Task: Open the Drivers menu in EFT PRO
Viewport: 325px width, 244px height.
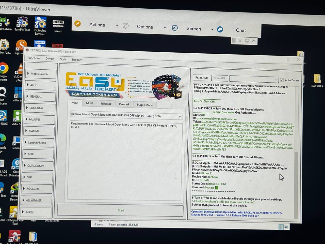Action: point(50,59)
